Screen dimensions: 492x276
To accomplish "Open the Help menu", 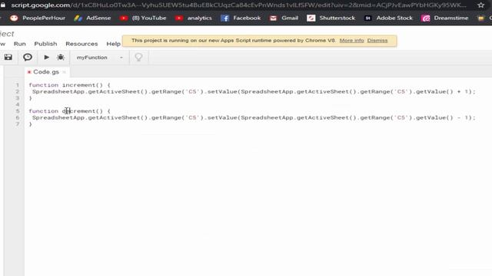I will tap(113, 44).
